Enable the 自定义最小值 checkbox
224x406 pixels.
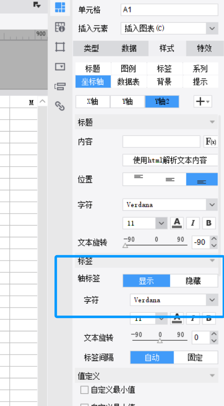pos(85,390)
